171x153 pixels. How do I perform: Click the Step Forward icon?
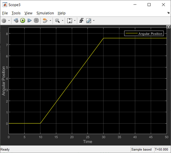29,21
